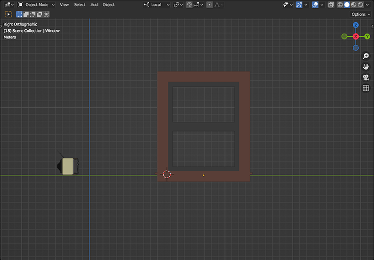This screenshot has width=374, height=260.
Task: Open the Options dropdown
Action: tap(360, 14)
